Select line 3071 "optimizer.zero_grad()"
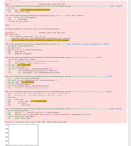 pos(23,54)
